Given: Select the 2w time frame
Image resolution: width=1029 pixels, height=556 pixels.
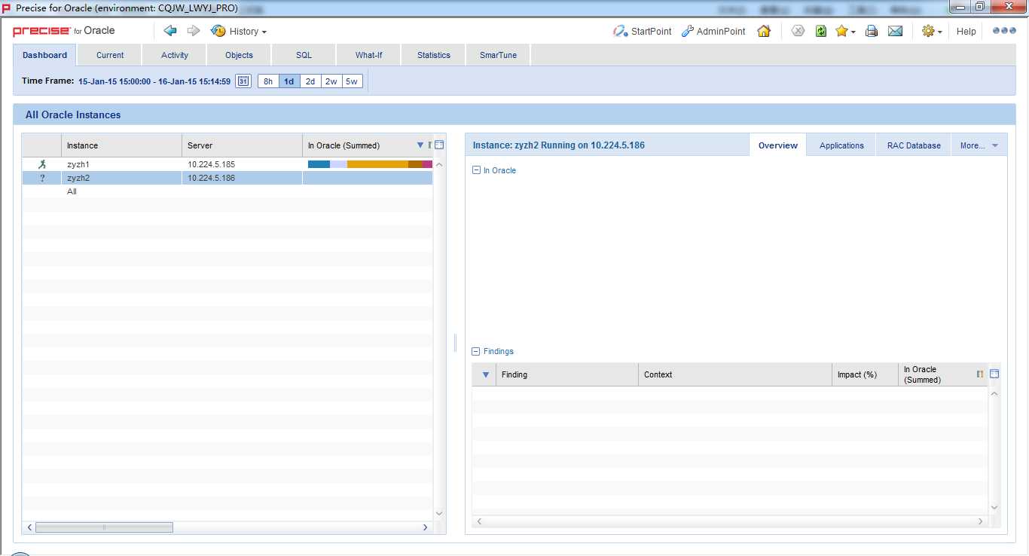Looking at the screenshot, I should (x=331, y=81).
